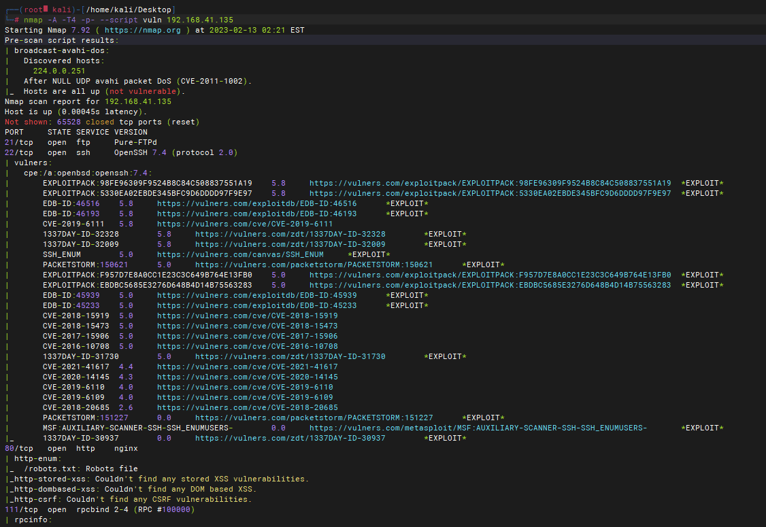Select discovered host 224.0.0.251
This screenshot has height=527, width=766.
point(59,71)
